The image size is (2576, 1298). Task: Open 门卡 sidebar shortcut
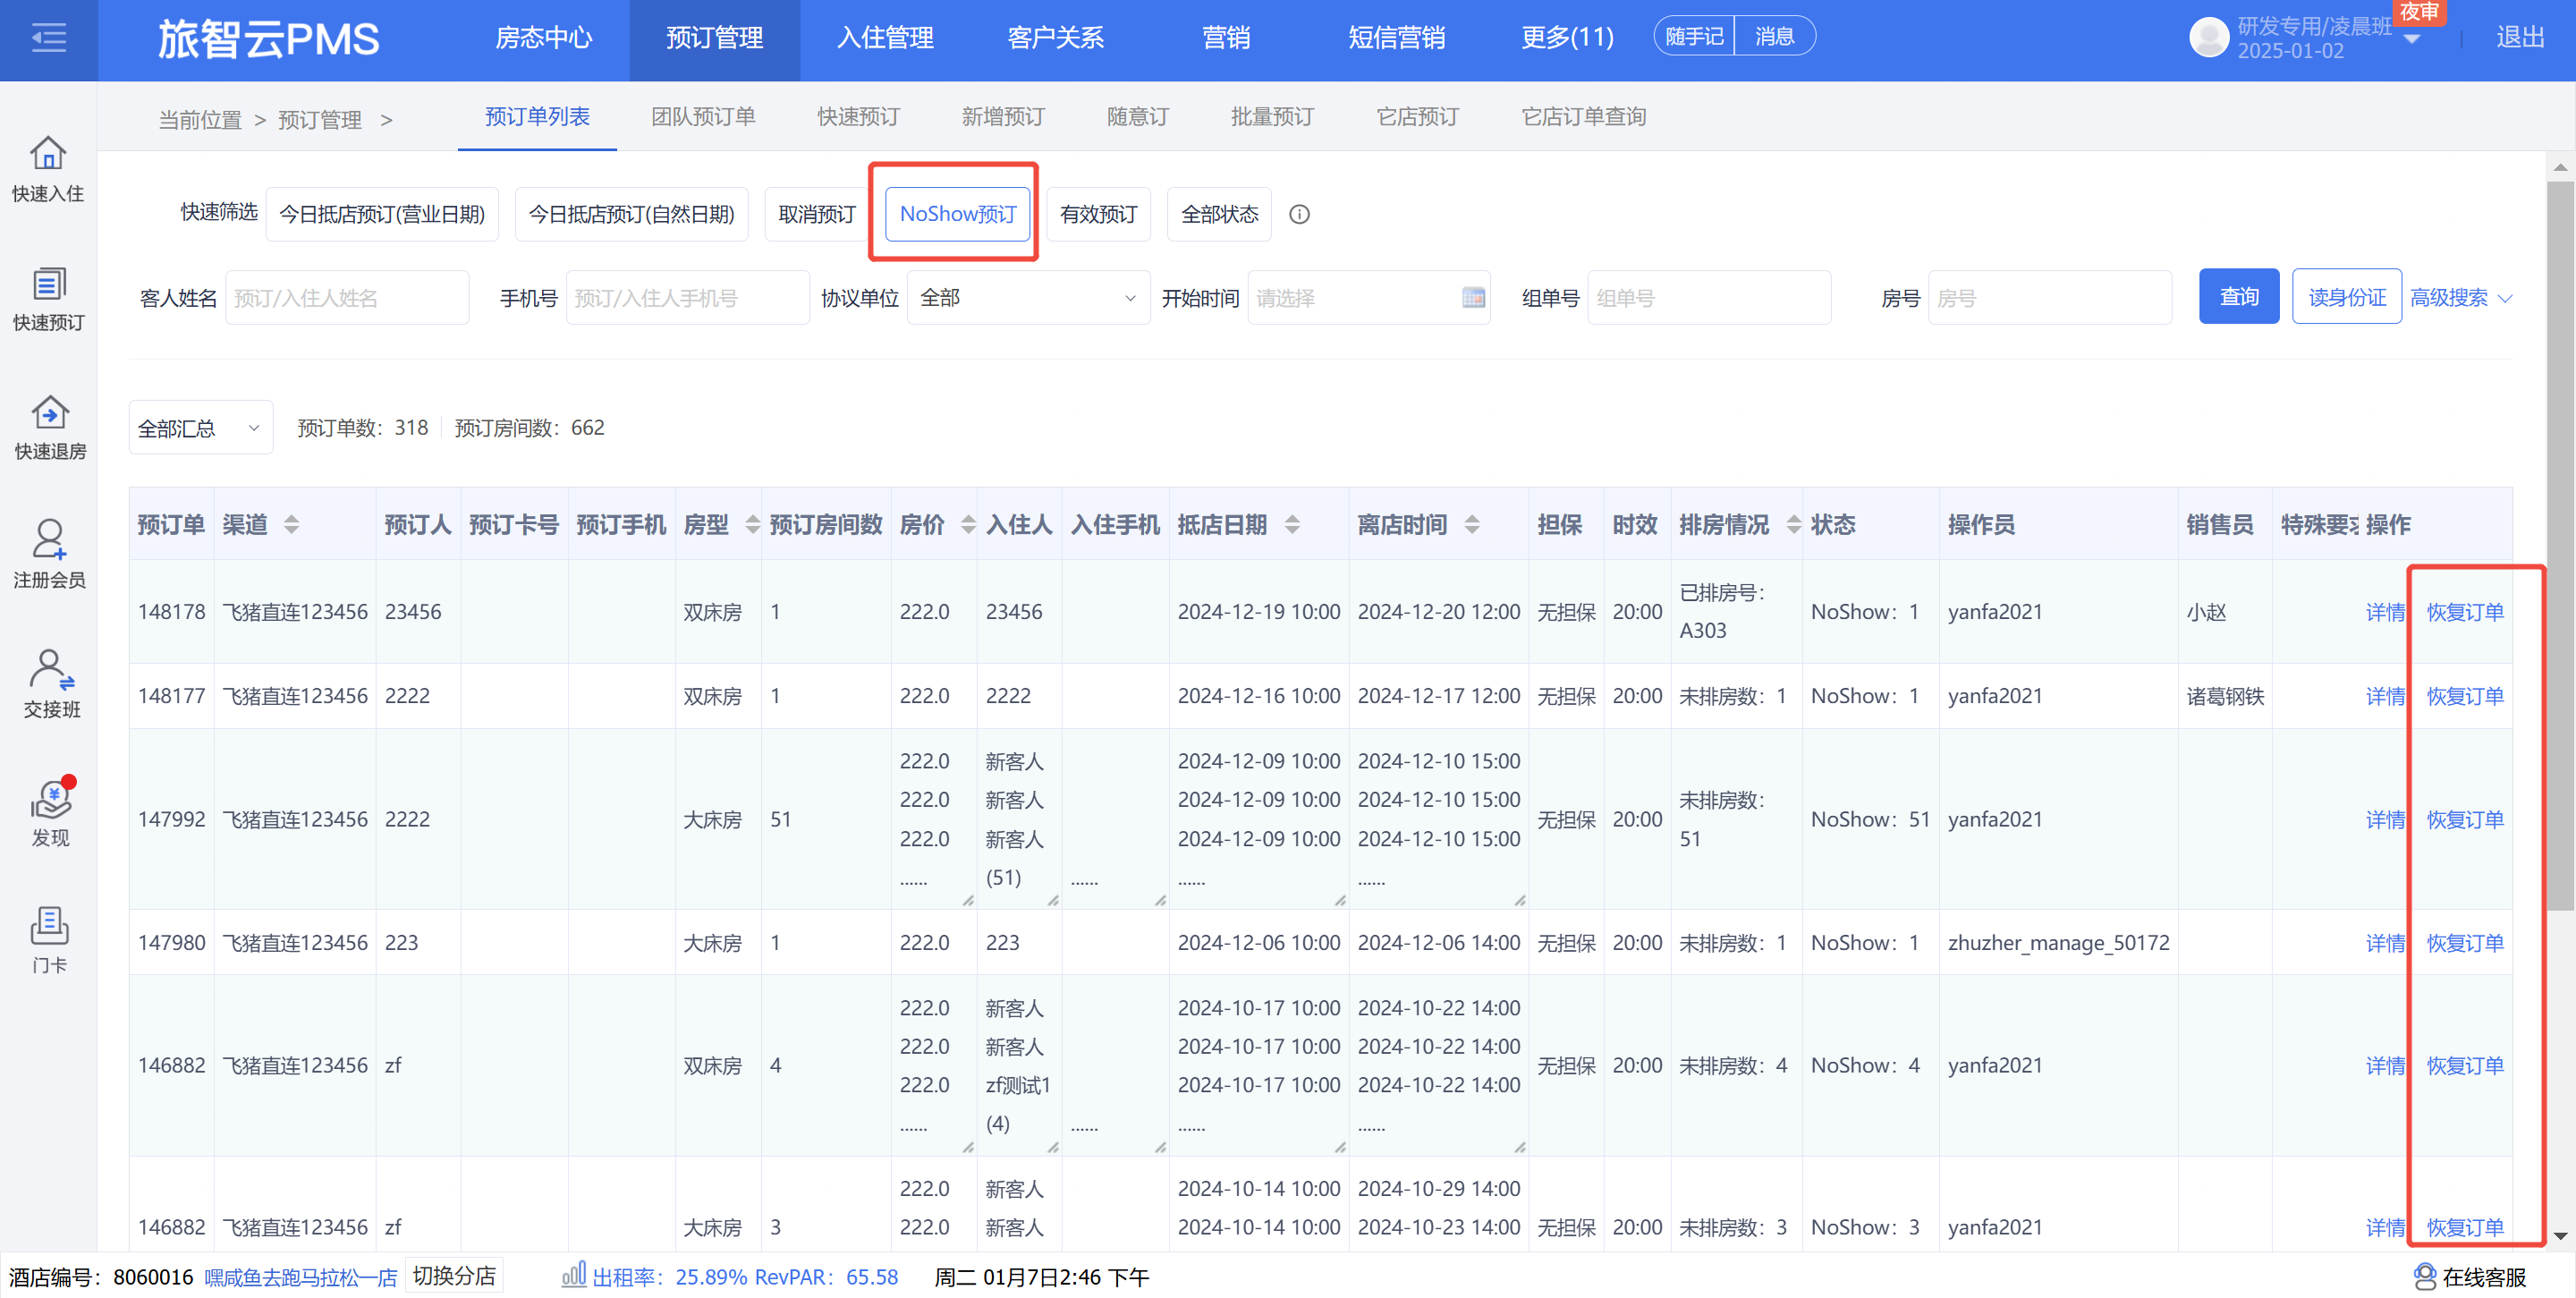(x=48, y=941)
